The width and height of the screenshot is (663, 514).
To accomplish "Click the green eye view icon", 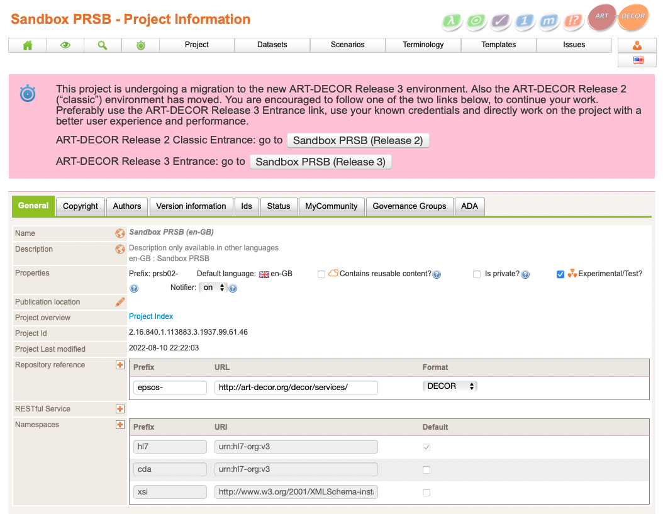I will click(x=65, y=45).
